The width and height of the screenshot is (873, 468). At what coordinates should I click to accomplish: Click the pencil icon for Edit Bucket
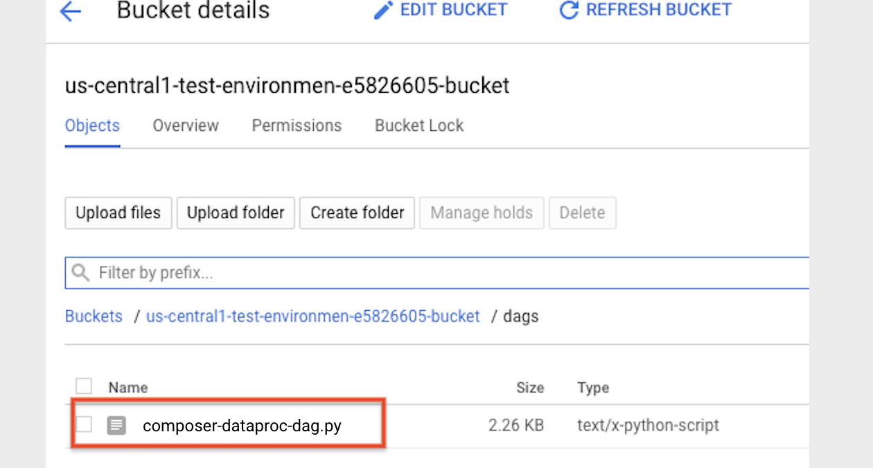point(383,10)
